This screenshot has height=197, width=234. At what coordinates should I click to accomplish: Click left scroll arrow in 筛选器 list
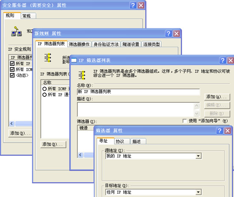pos(80,155)
